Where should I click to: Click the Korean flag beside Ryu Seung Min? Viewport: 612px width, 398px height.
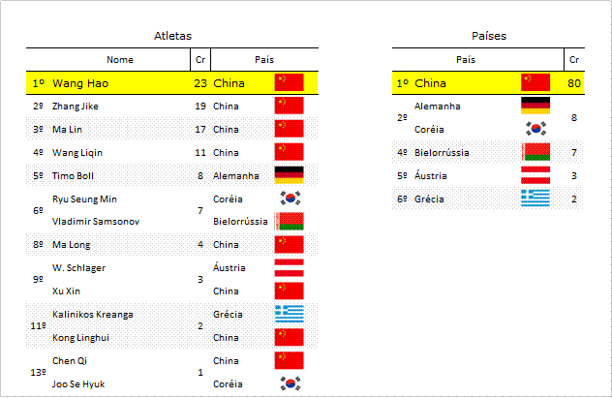[x=290, y=199]
